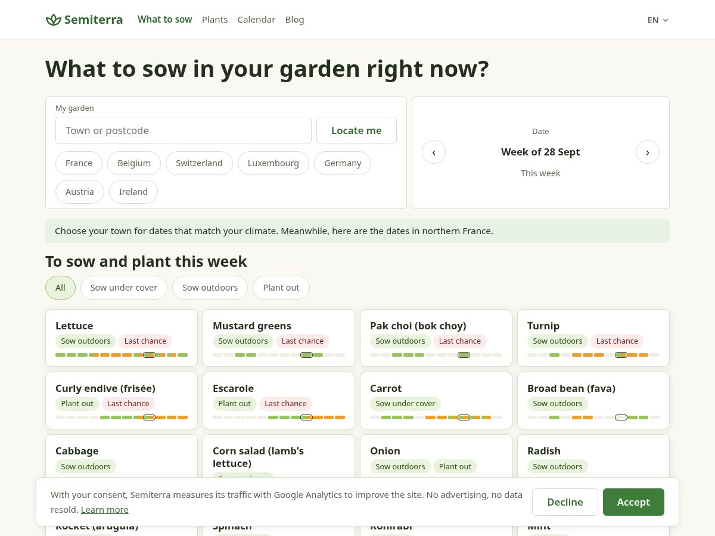Click the Semiterra leaf logo icon
Viewport: 715px width, 536px height.
(x=54, y=20)
